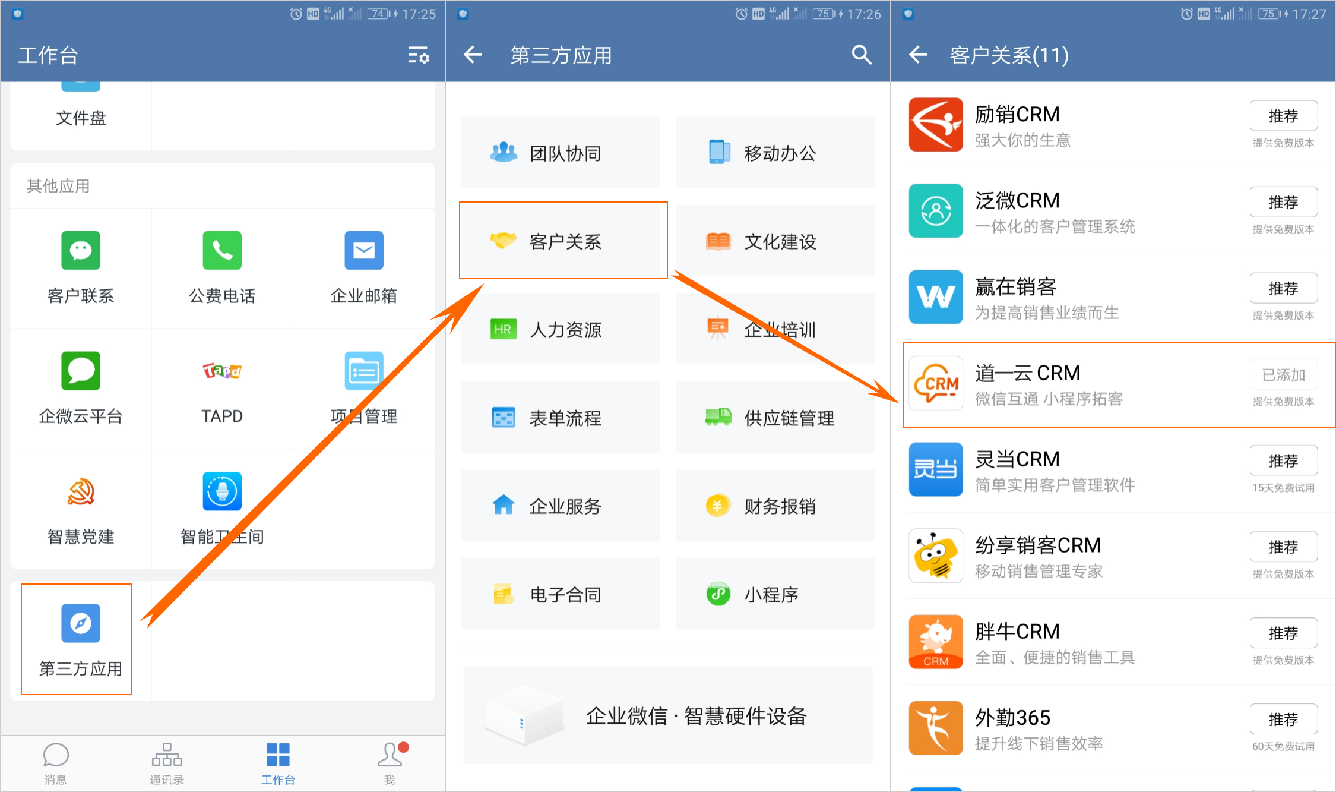Tap 推荐 button for 励销CRM
The height and width of the screenshot is (792, 1336).
[x=1283, y=116]
